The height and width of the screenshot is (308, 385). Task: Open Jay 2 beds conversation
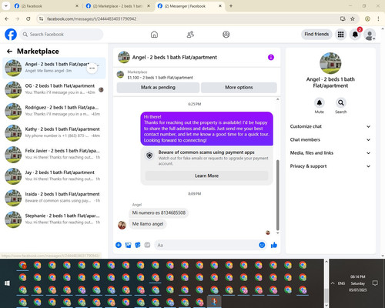tap(54, 176)
